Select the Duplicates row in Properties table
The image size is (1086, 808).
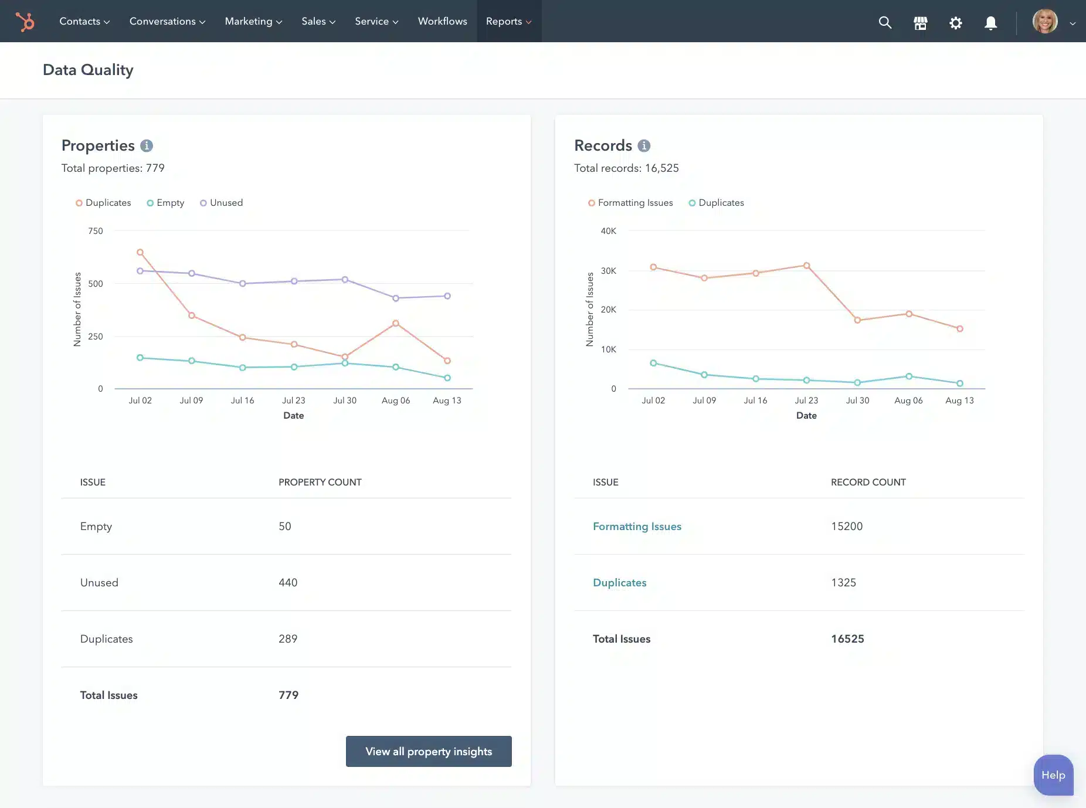coord(286,639)
